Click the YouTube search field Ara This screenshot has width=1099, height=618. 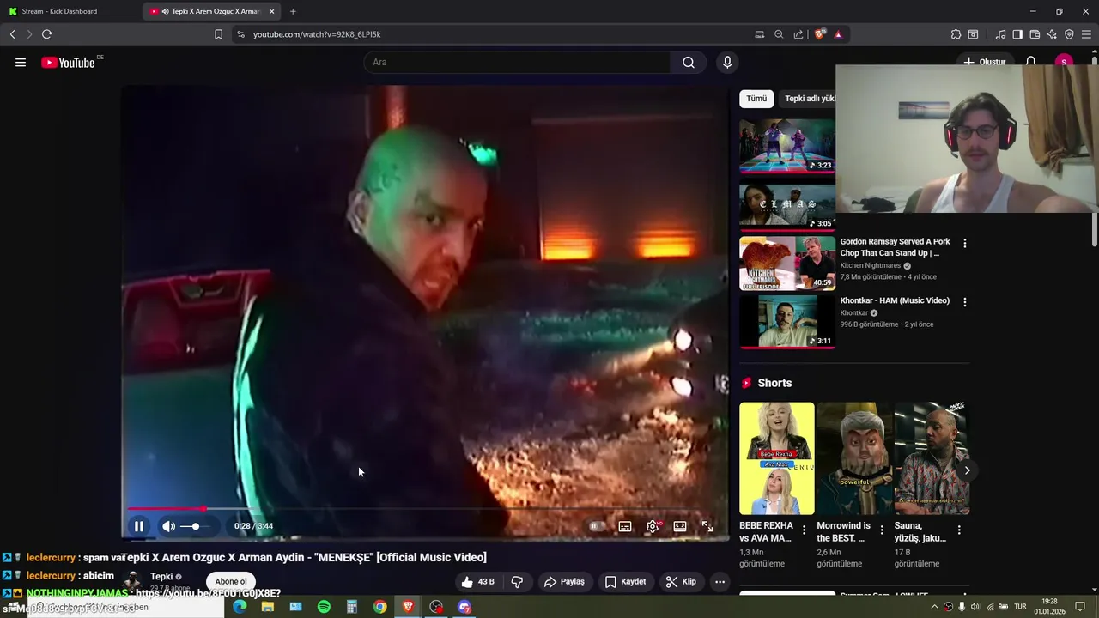point(518,62)
